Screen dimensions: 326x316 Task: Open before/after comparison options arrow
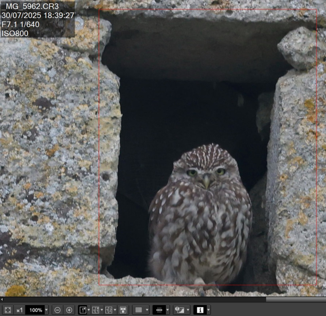tap(102, 310)
